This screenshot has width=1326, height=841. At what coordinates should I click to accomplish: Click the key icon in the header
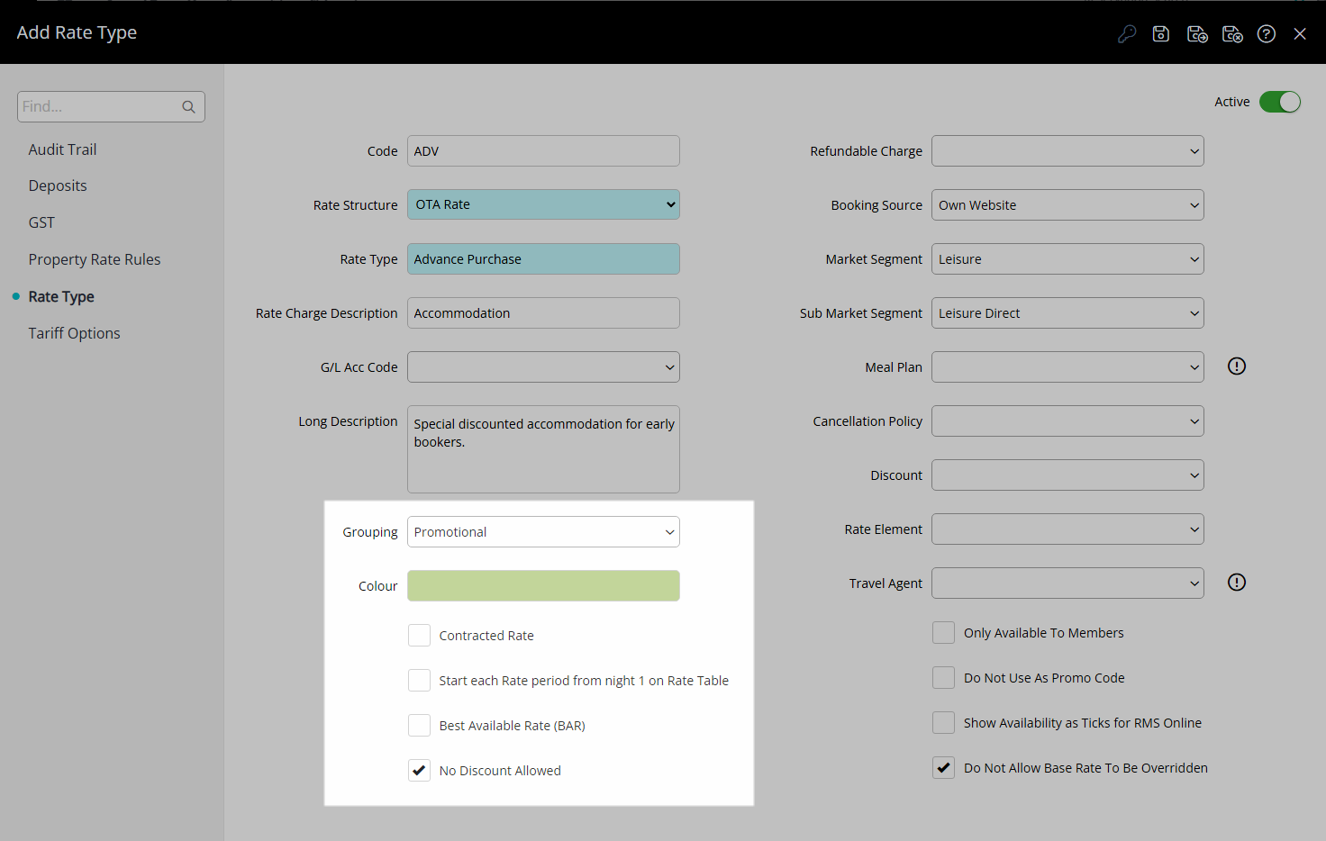pos(1127,34)
